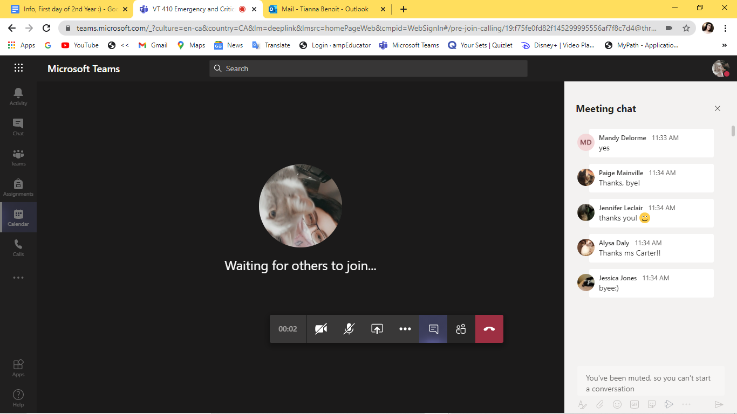Show the meeting participants list
Viewport: 737px width, 414px height.
(461, 328)
